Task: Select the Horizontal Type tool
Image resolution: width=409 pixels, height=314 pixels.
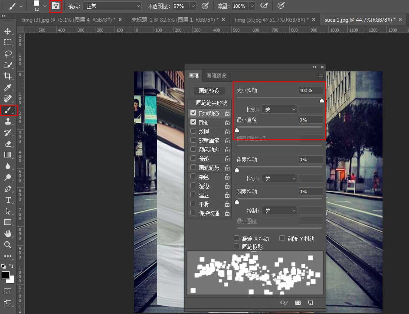Action: click(8, 200)
